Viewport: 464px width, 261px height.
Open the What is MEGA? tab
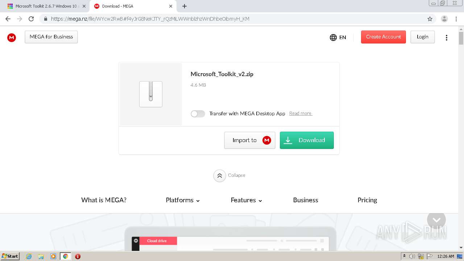[x=104, y=200]
